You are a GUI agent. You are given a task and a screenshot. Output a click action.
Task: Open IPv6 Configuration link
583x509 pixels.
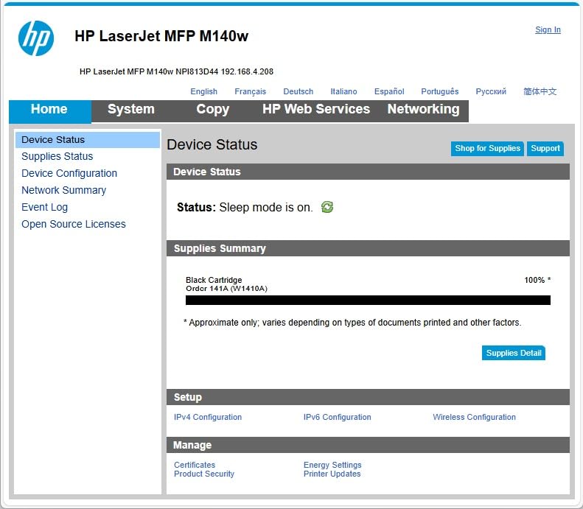(338, 417)
